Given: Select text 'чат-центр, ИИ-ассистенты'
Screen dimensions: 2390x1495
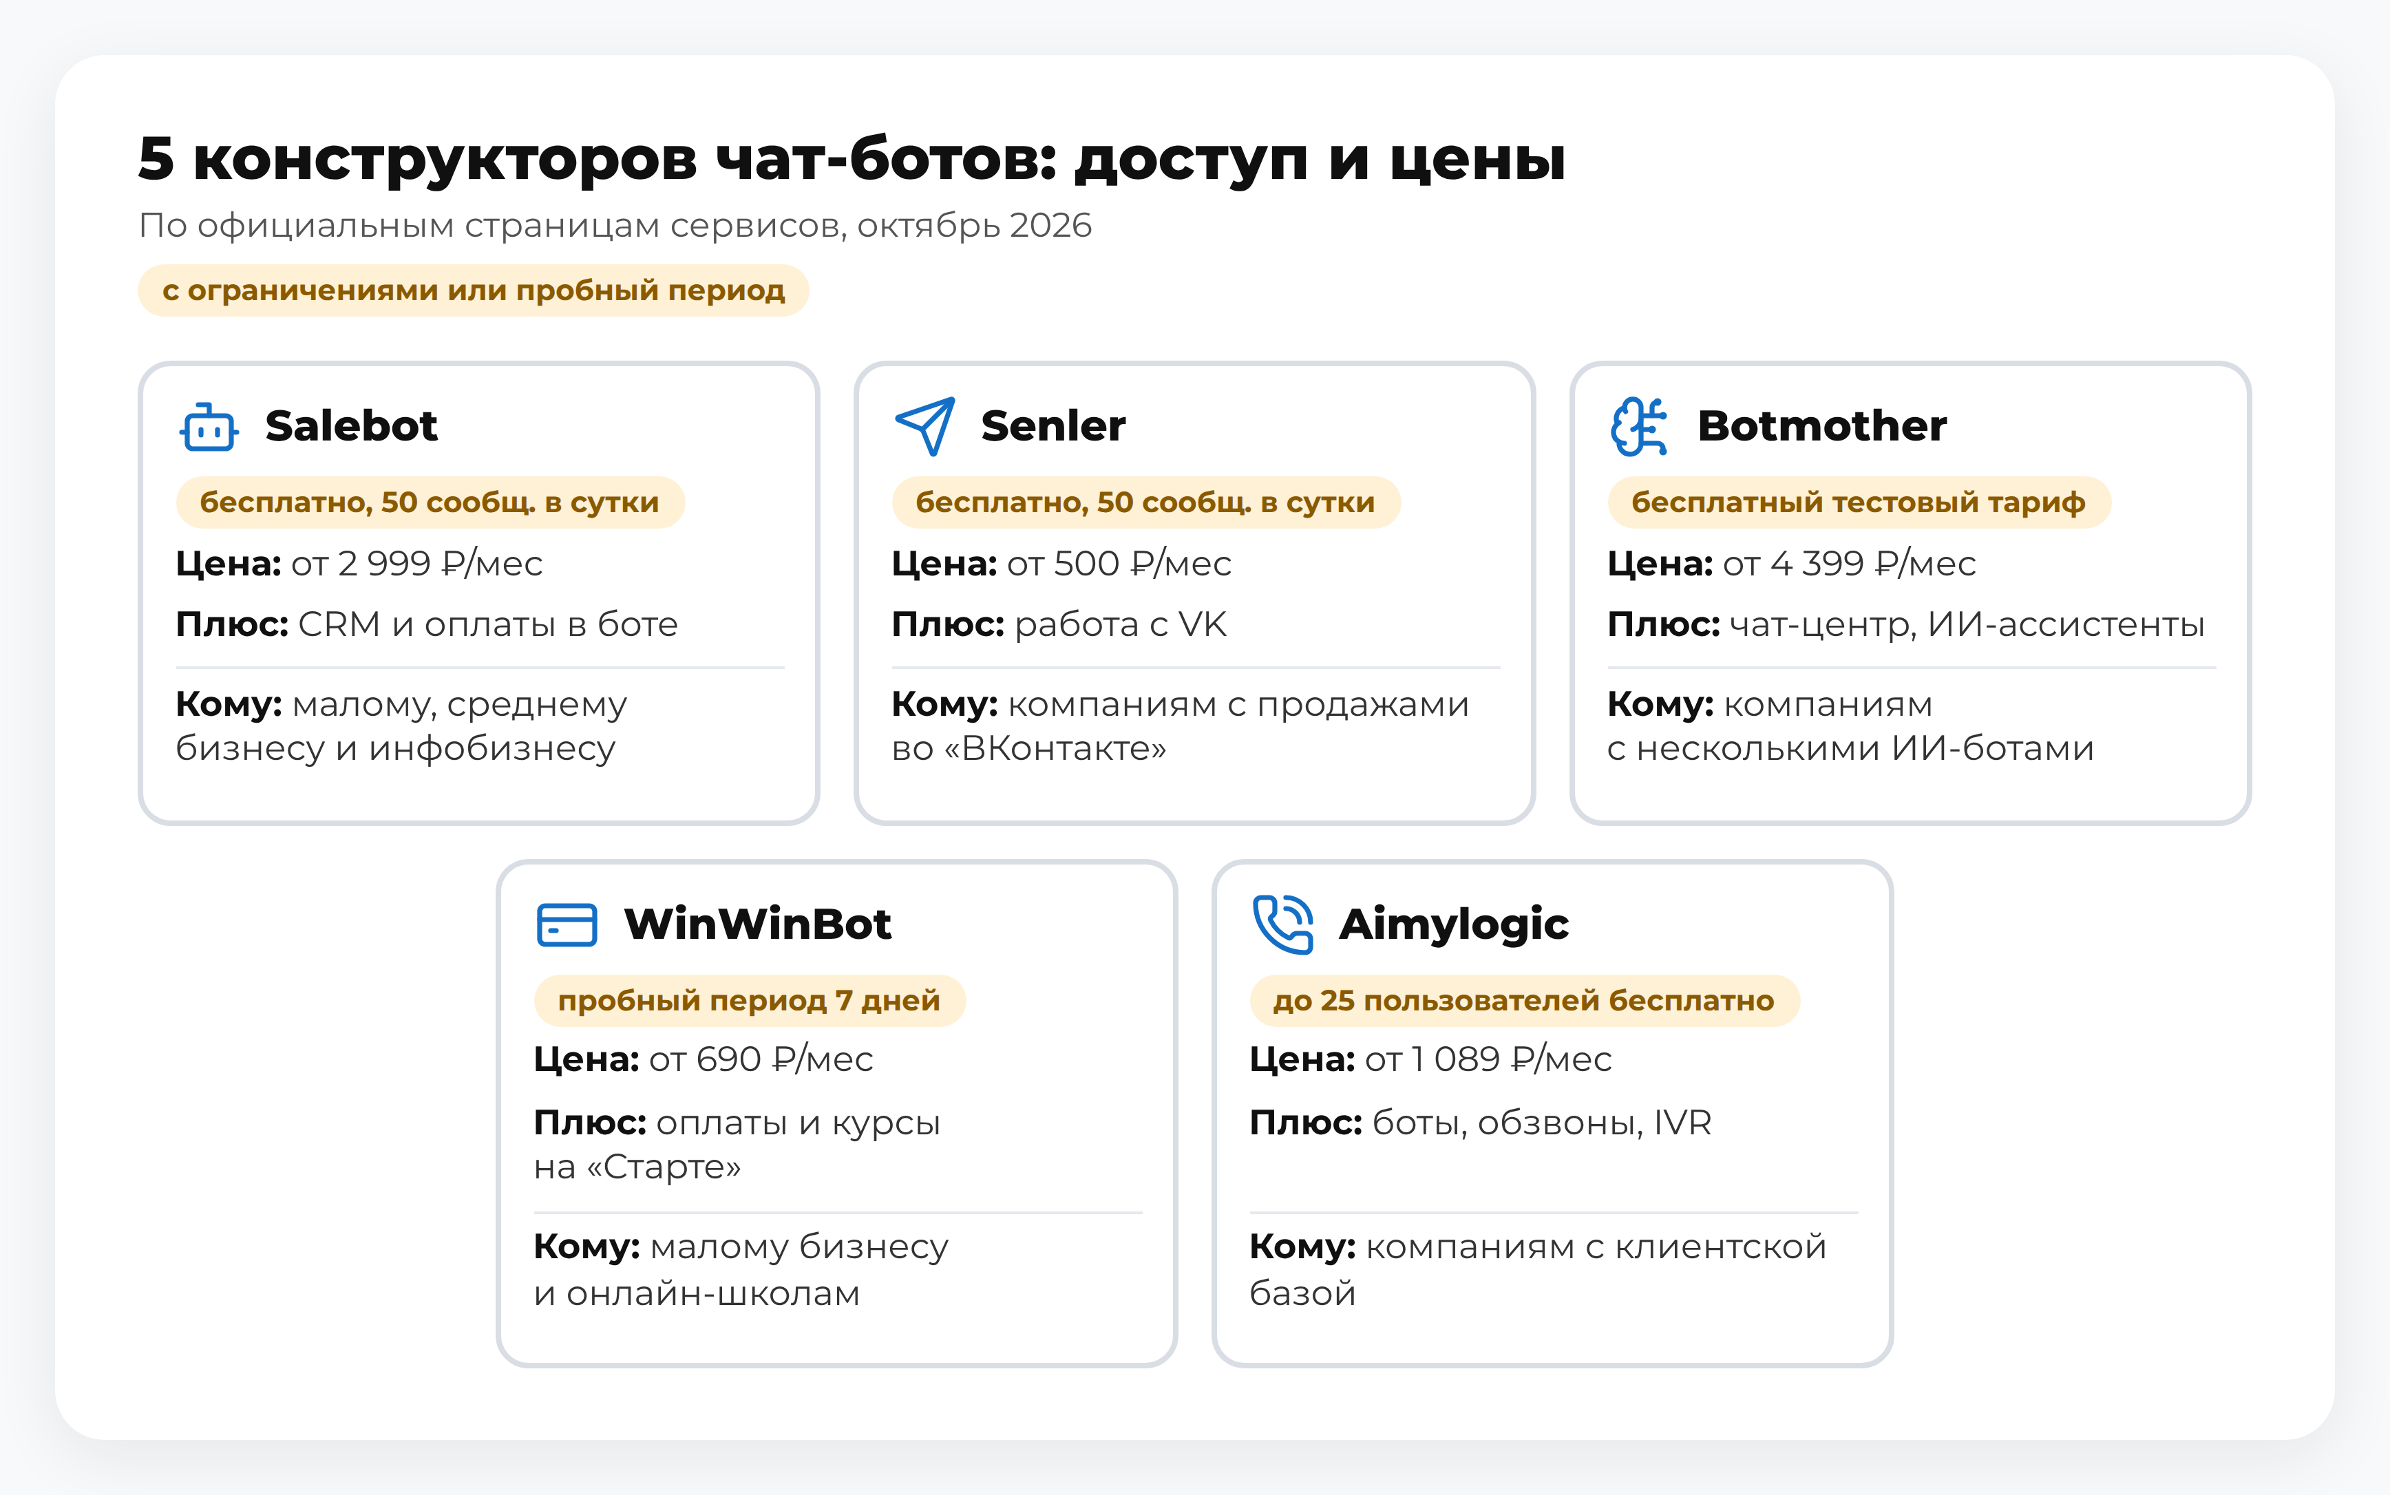Looking at the screenshot, I should tap(1967, 625).
